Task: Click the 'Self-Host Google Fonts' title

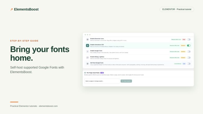Action: (x=97, y=63)
